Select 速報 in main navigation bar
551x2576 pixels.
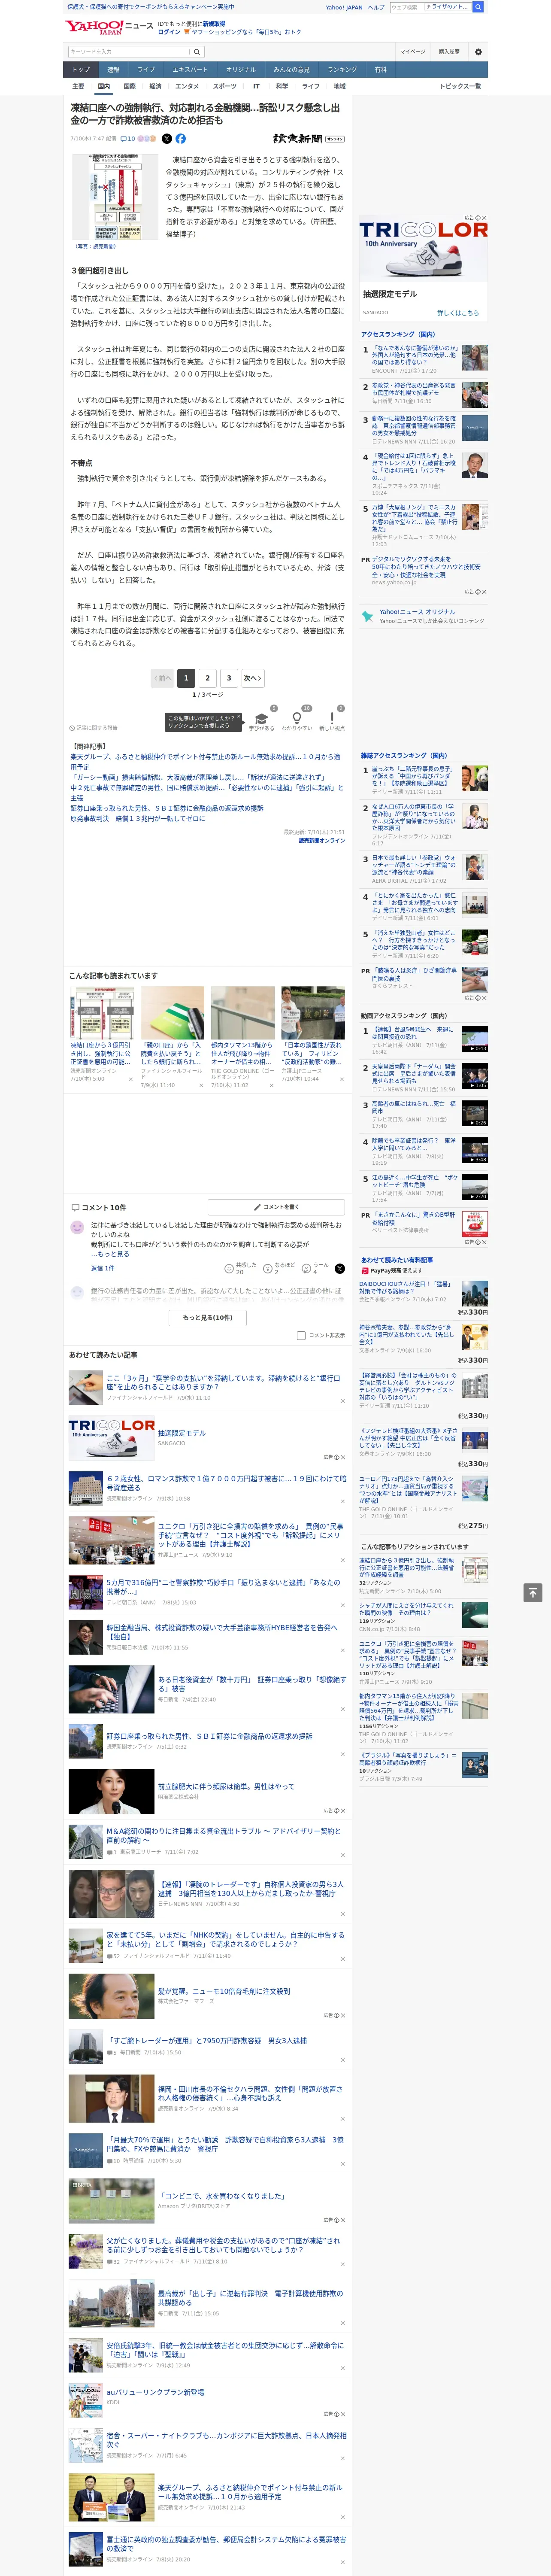113,70
